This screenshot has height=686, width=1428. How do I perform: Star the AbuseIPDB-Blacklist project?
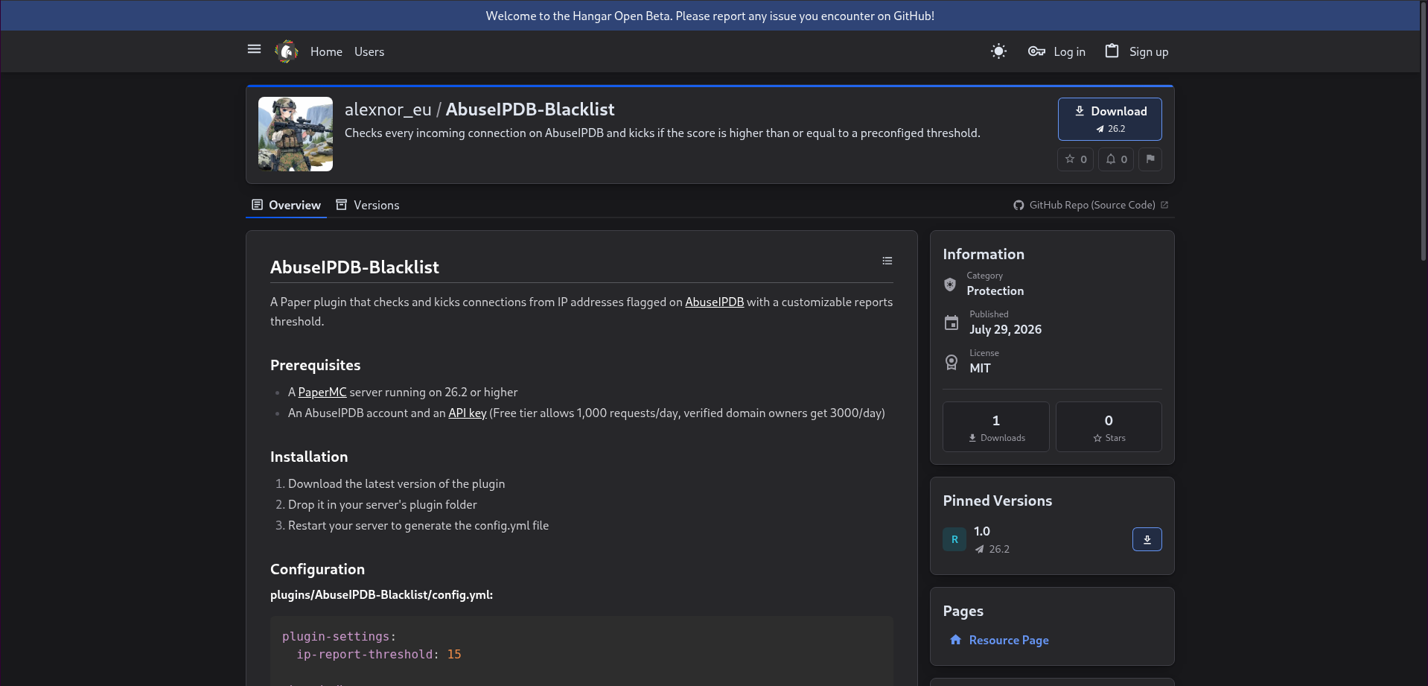1075,159
